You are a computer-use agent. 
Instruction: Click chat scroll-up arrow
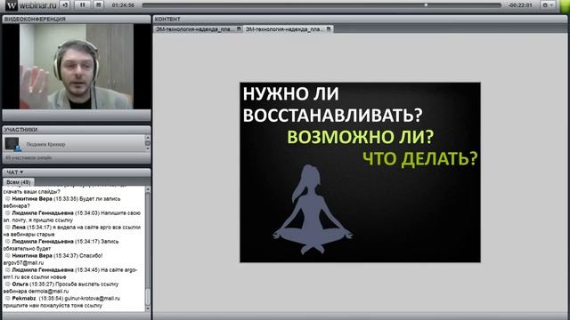coord(148,190)
